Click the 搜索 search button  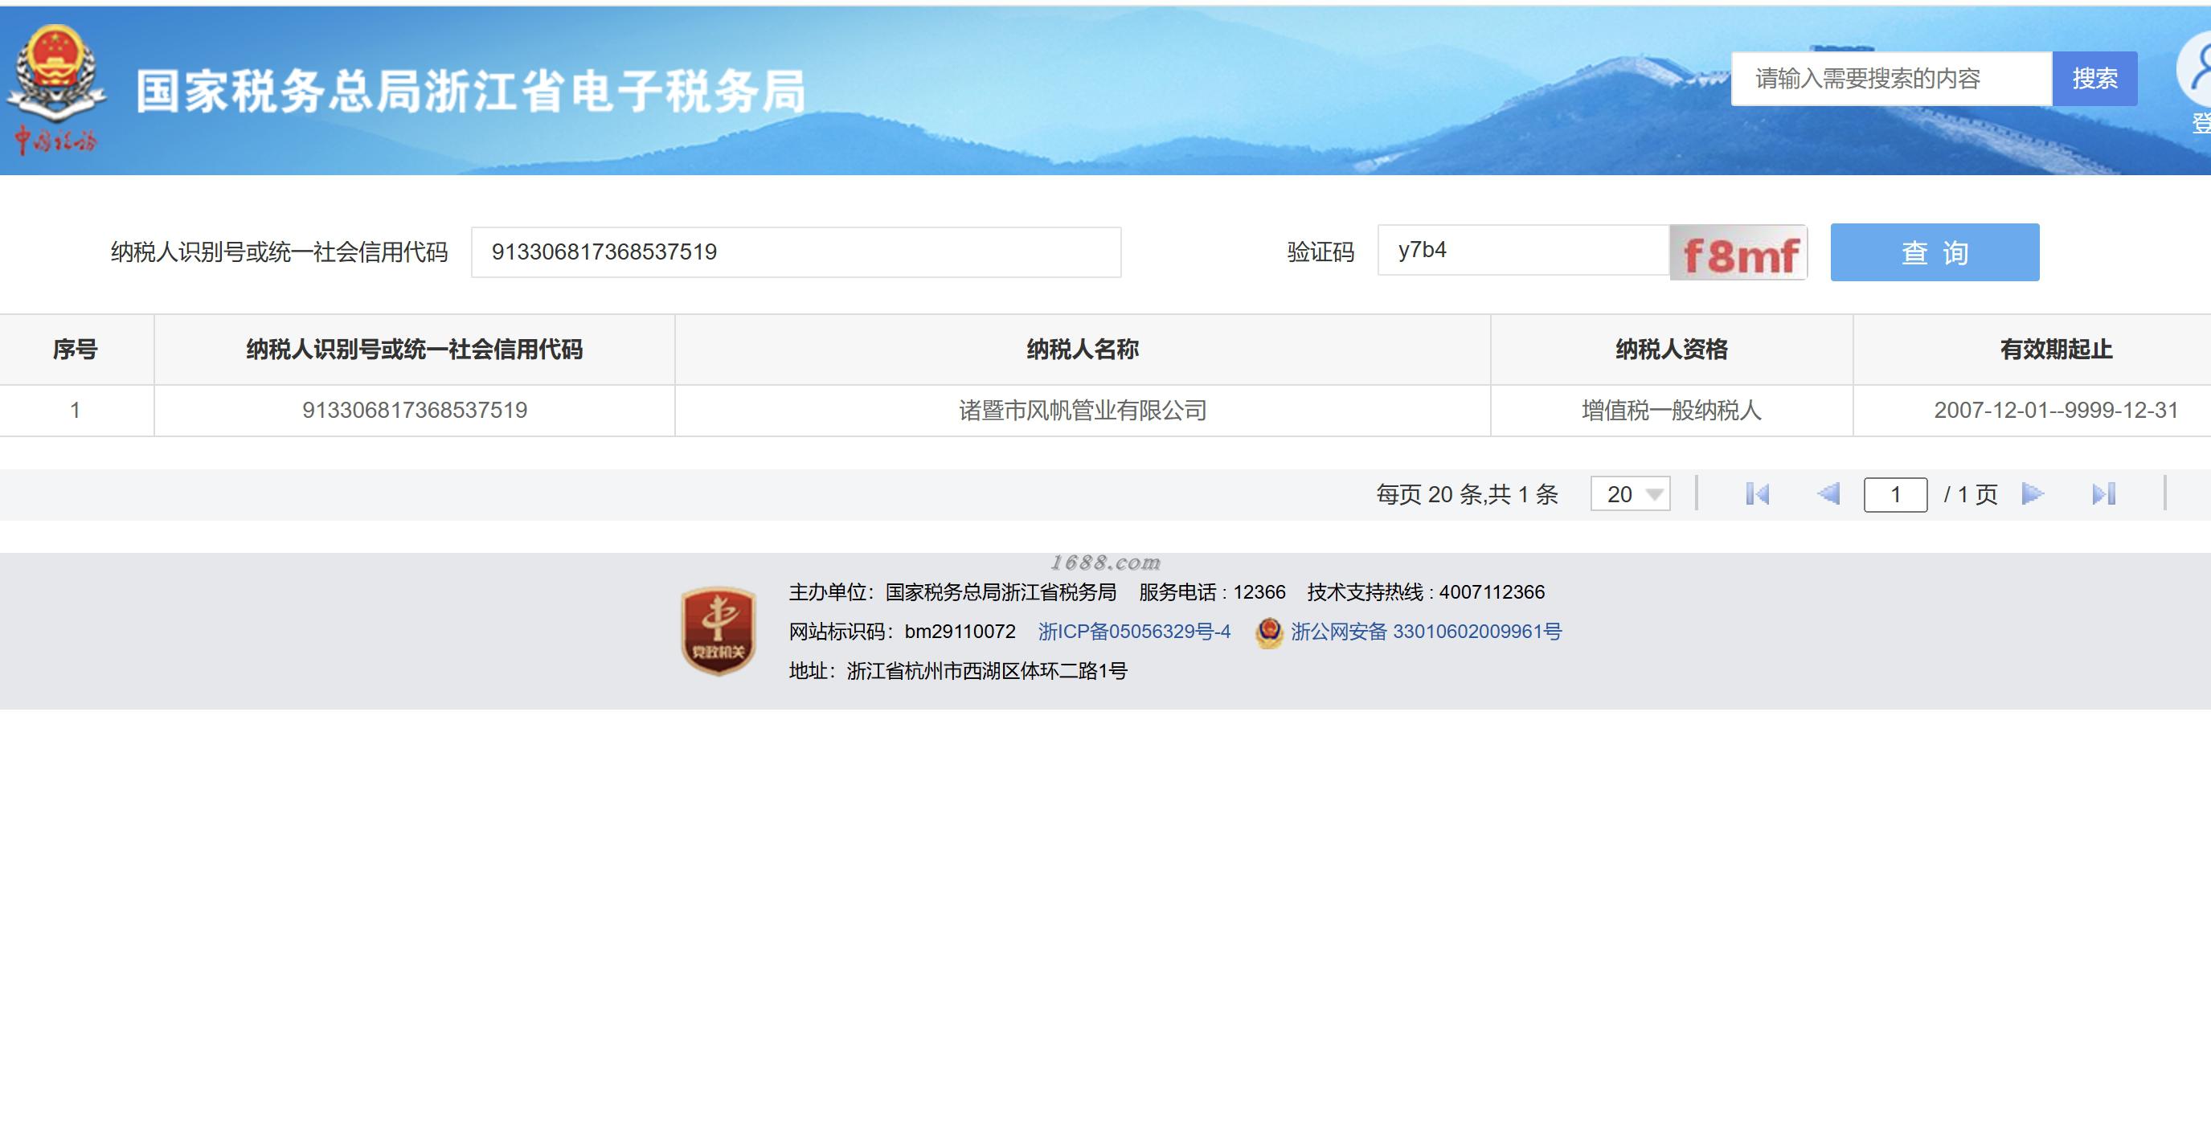point(2094,79)
